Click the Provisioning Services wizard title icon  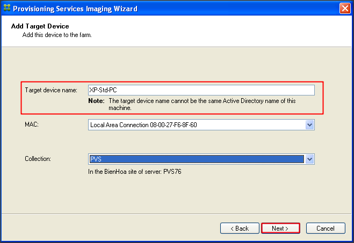[6, 9]
